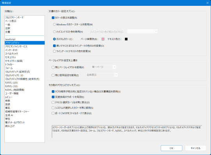211x155 pixels.
Task: Enable 常にページレイアウトを使用 checkbox
Action: tap(53, 67)
